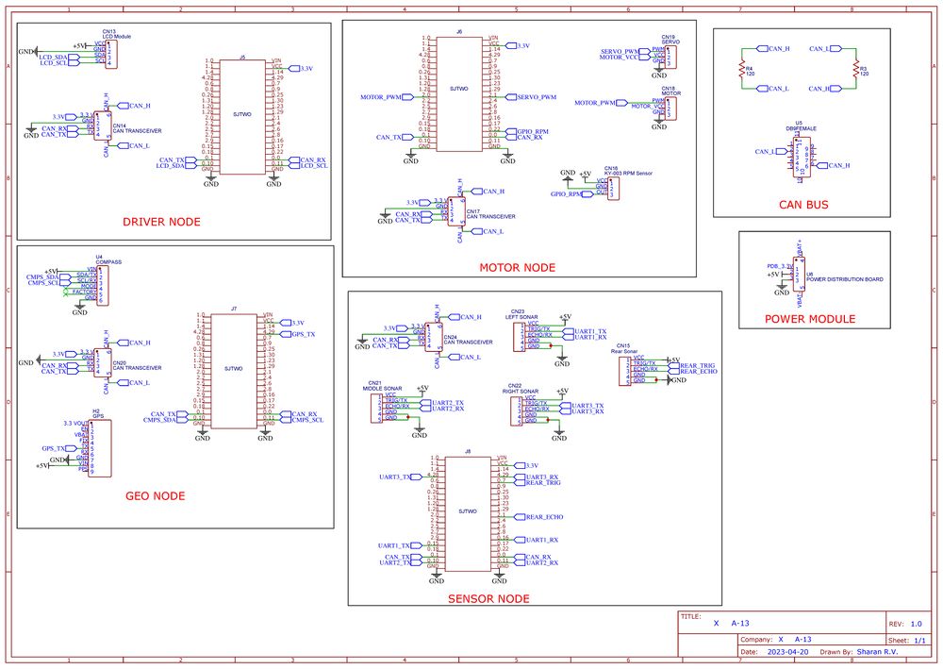Click the CN22 RIGHT SONAR label
The height and width of the screenshot is (669, 943).
click(x=521, y=388)
